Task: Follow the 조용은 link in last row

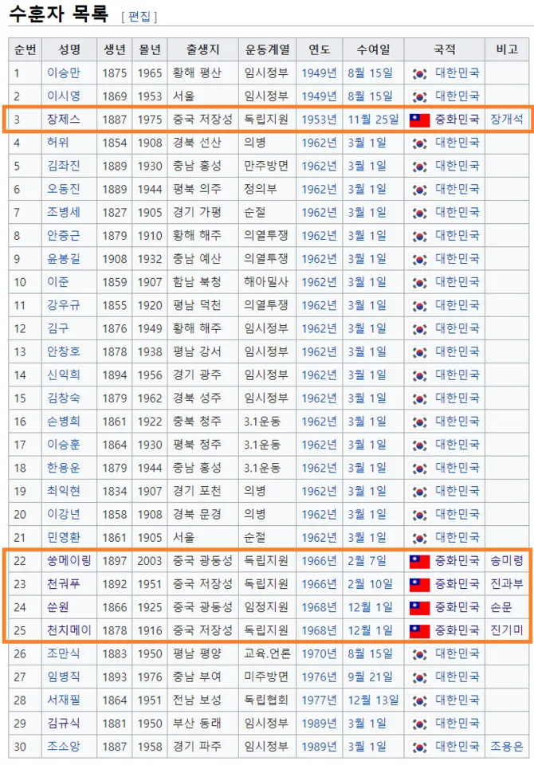Action: tap(507, 747)
